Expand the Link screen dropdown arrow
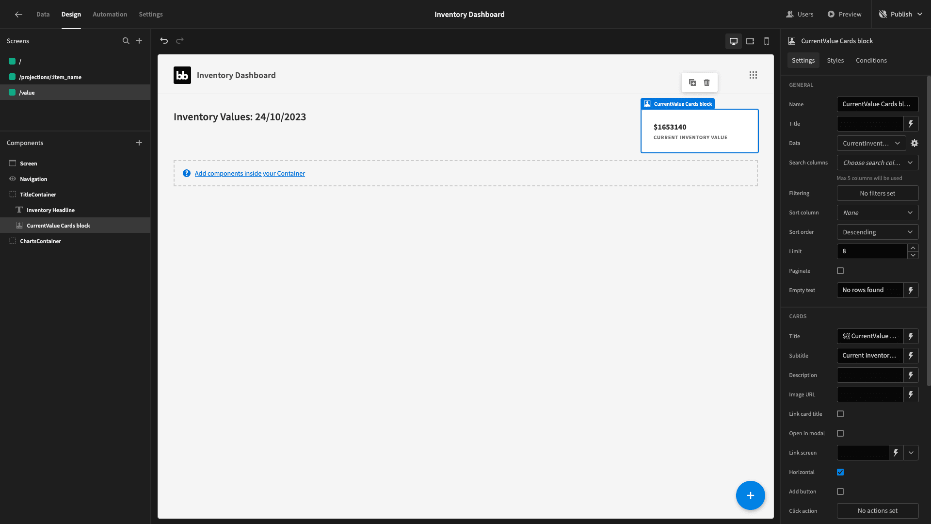931x524 pixels. coord(911,453)
